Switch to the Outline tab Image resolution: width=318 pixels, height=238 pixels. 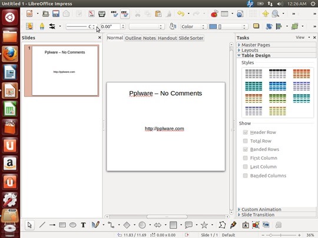click(133, 38)
